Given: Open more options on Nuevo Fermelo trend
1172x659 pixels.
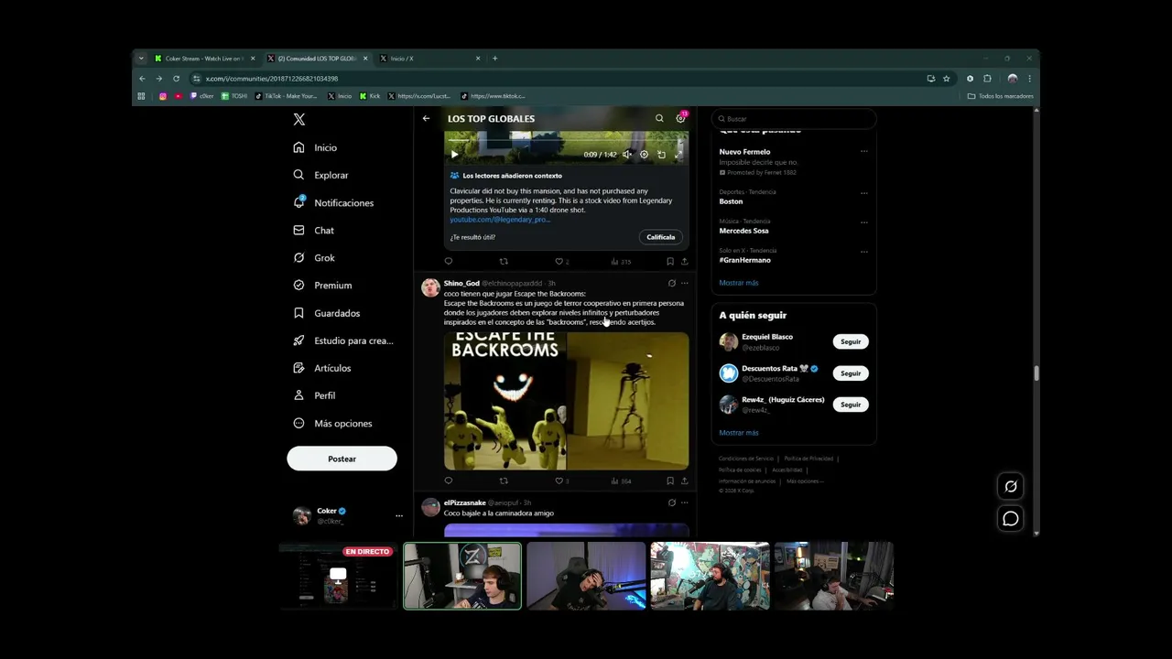Looking at the screenshot, I should (x=863, y=152).
